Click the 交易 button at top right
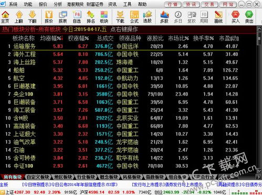The height and width of the screenshot is (195, 262). pyautogui.click(x=209, y=4)
